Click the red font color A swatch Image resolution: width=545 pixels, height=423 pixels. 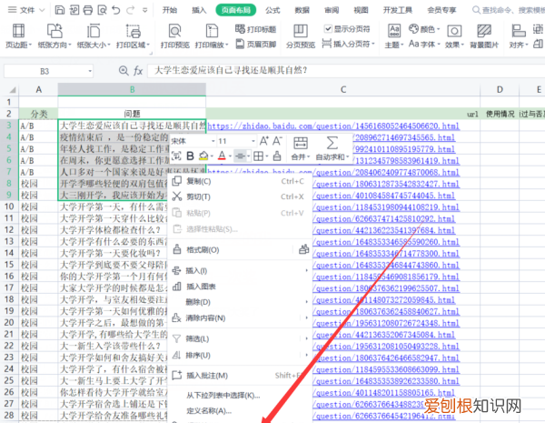click(x=222, y=156)
